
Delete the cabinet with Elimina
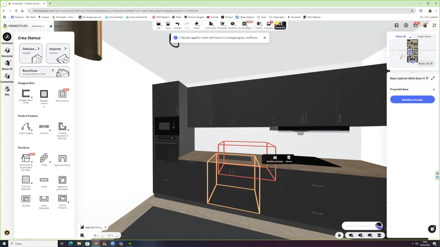[289, 159]
